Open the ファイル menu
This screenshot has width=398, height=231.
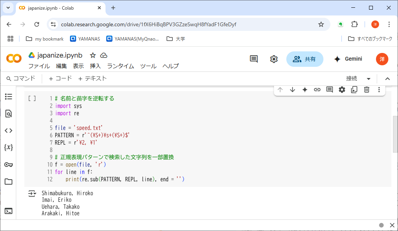tap(39, 66)
